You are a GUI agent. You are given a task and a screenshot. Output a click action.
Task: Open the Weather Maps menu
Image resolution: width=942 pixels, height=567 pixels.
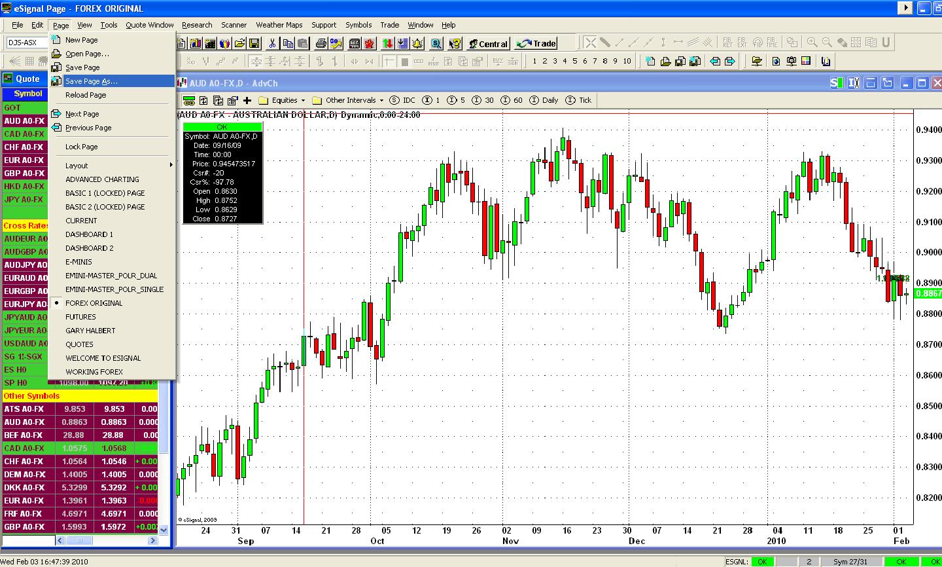point(279,25)
